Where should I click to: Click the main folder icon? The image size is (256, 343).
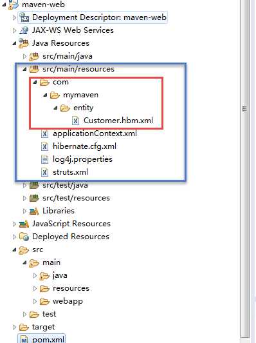click(x=34, y=262)
